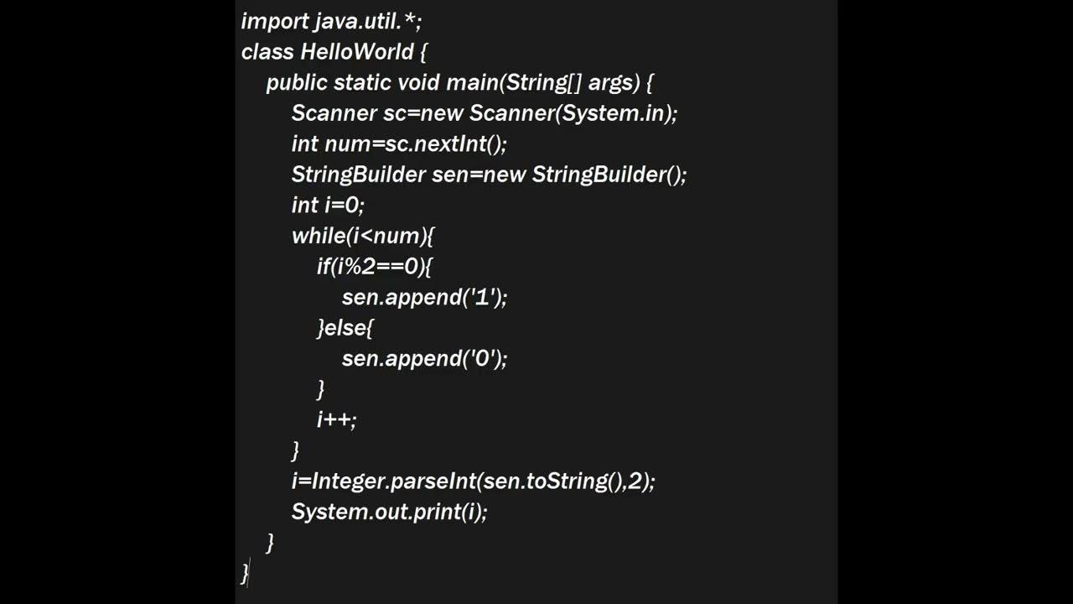Click the int num=sc.nextInt() line
1073x604 pixels.
point(399,143)
